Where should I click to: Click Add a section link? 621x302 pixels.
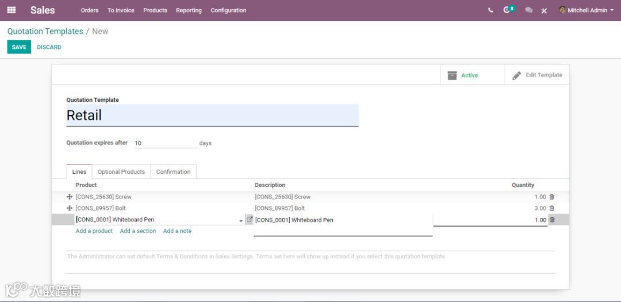[138, 231]
